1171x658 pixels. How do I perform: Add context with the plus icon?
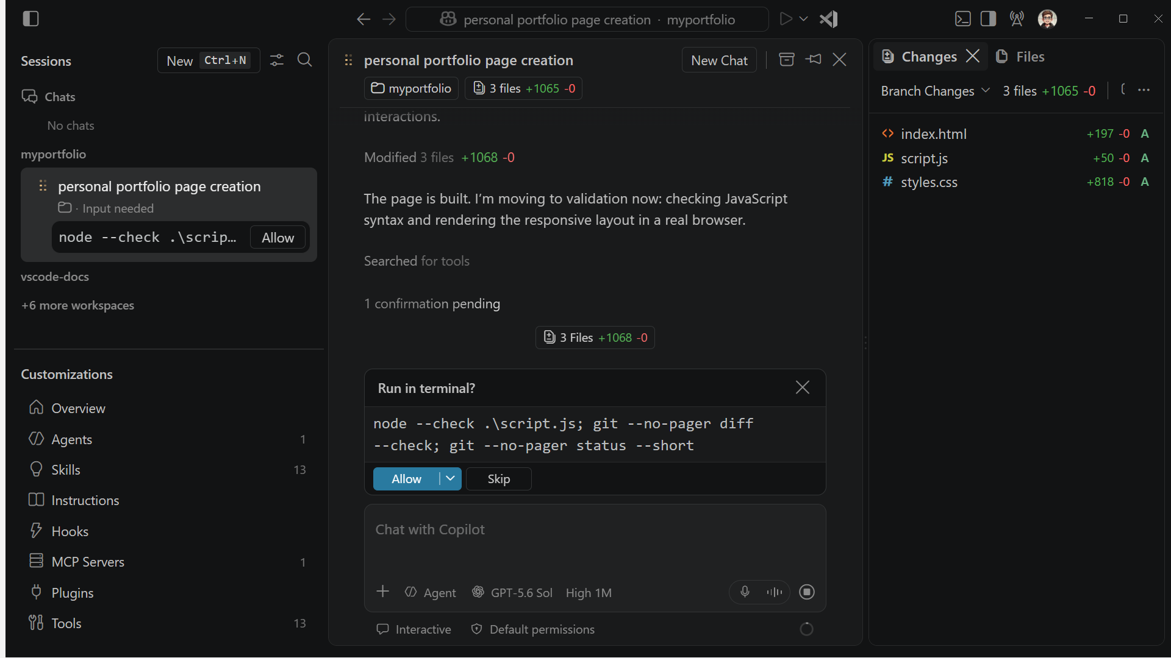point(382,592)
